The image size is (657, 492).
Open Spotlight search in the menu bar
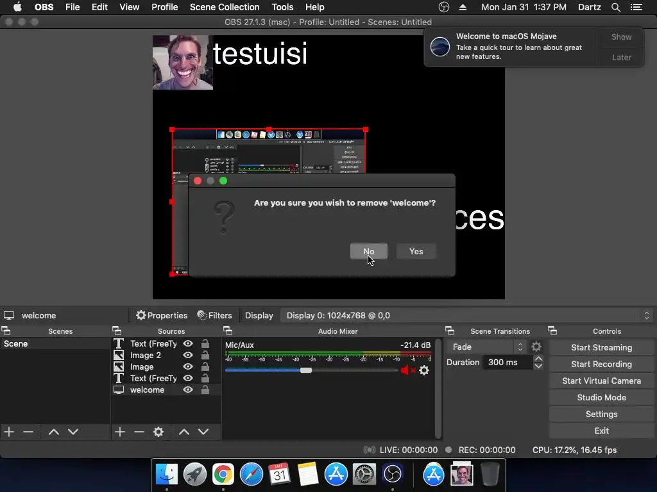coord(615,7)
